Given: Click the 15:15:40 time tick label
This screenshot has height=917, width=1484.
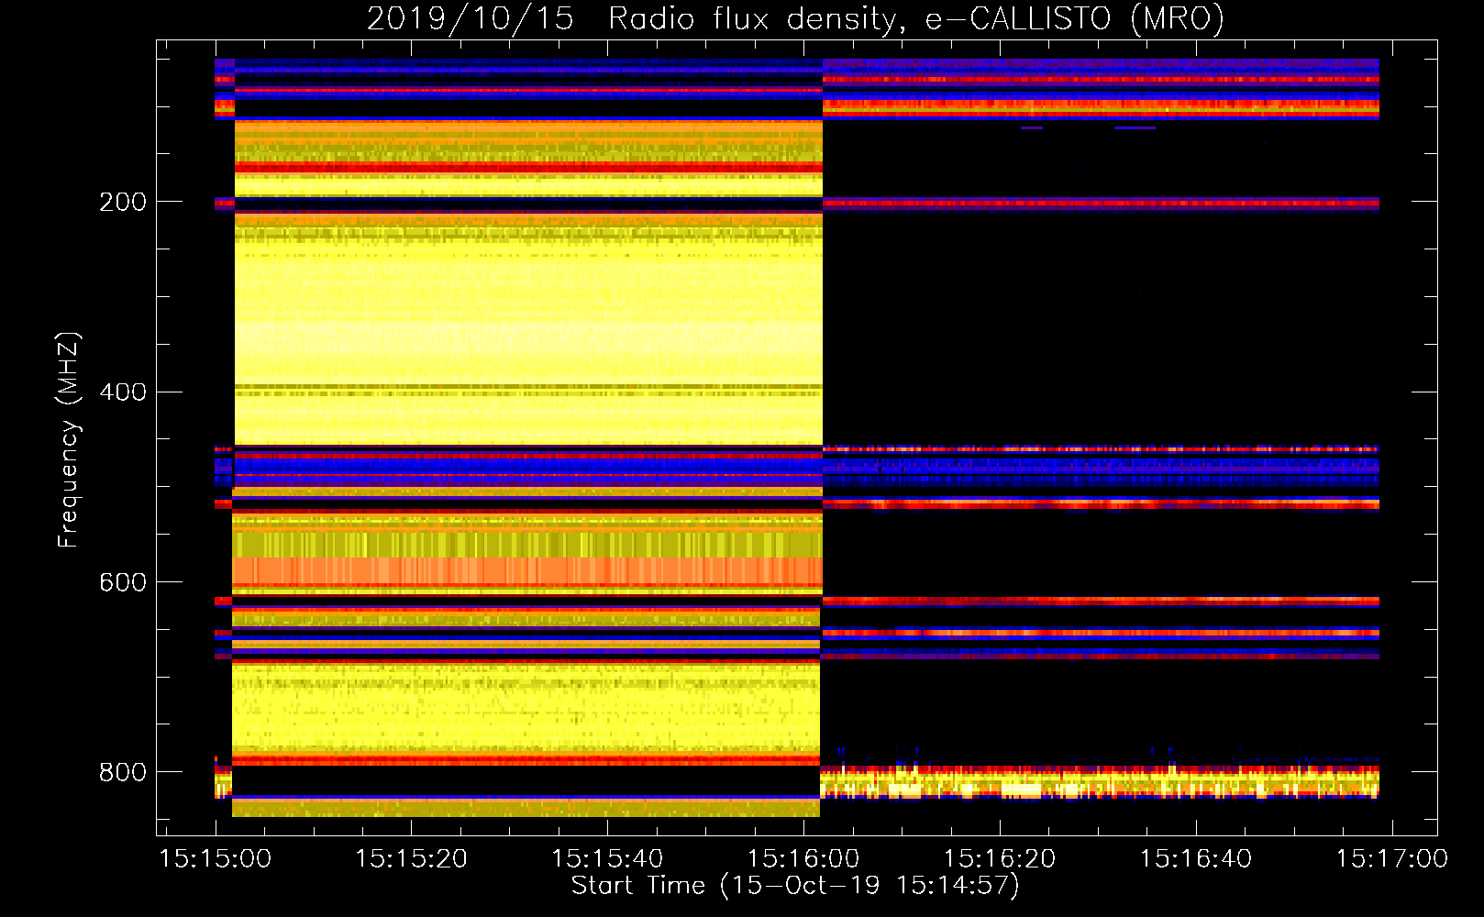Looking at the screenshot, I should click(607, 858).
